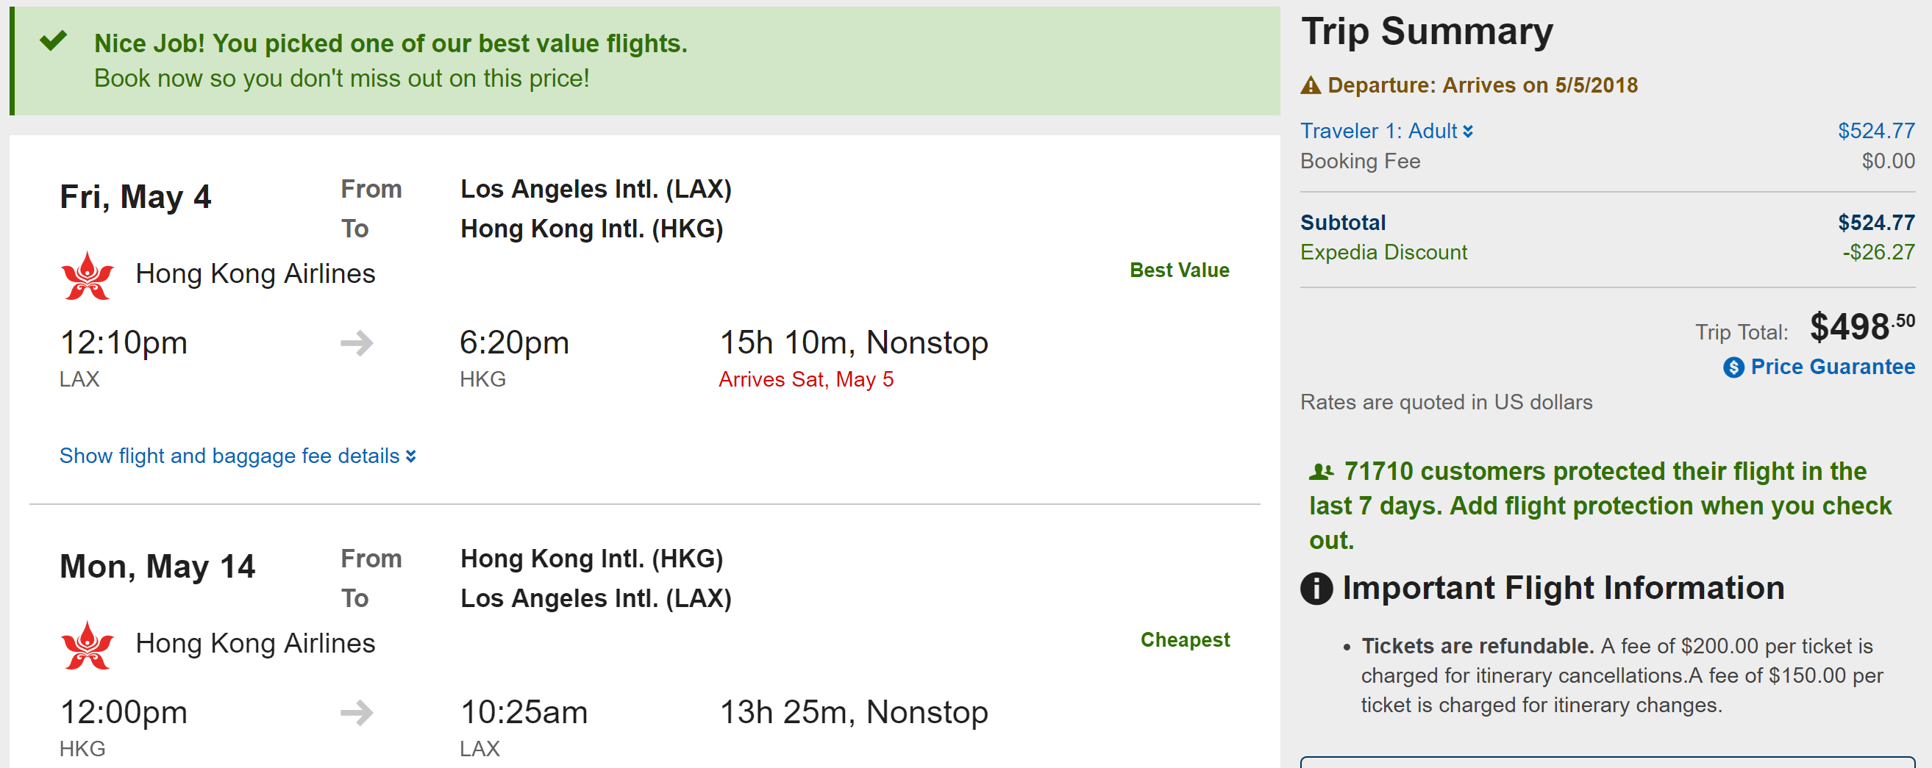Viewport: 1932px width, 768px height.
Task: Click the customers protected people icon
Action: click(1320, 471)
